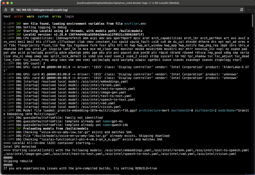Click the 'try setting REBUILD=true' line
This screenshot has height=175, width=255.
tap(80, 168)
